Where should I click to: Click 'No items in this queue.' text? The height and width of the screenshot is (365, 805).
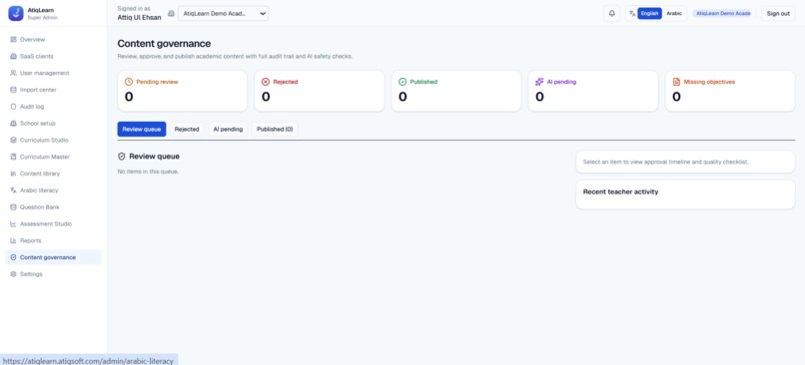click(x=148, y=172)
